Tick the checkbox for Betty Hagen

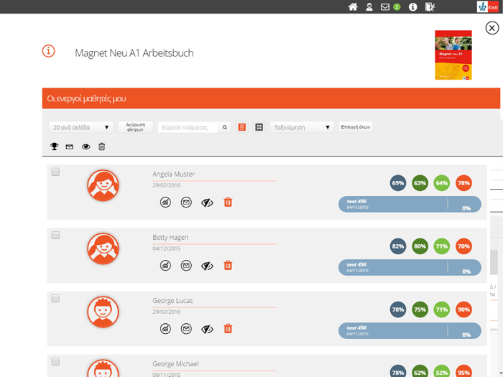[x=55, y=235]
